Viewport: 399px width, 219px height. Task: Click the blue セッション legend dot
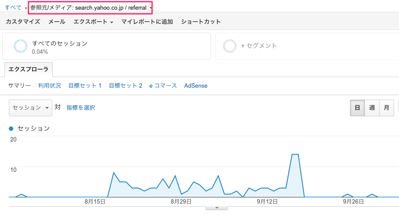point(12,129)
